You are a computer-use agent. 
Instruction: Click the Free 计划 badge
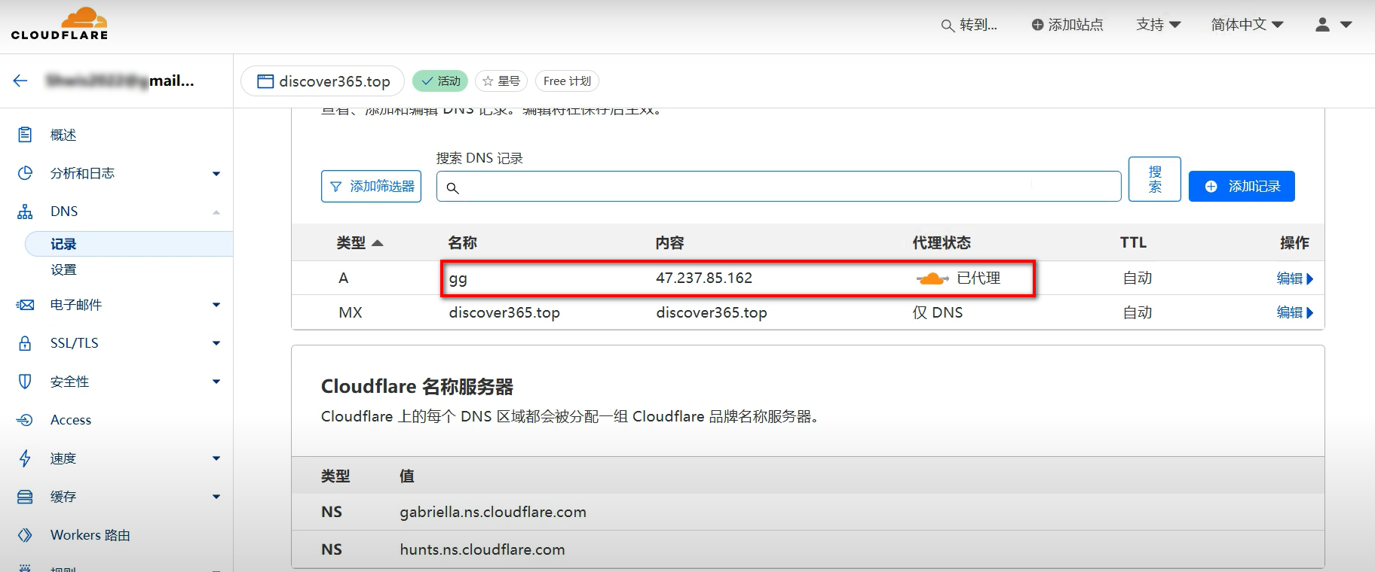(x=567, y=81)
